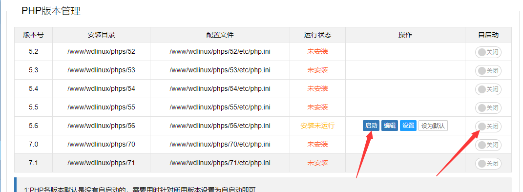Click version cell 5.5
This screenshot has height=192, width=523.
(33, 107)
